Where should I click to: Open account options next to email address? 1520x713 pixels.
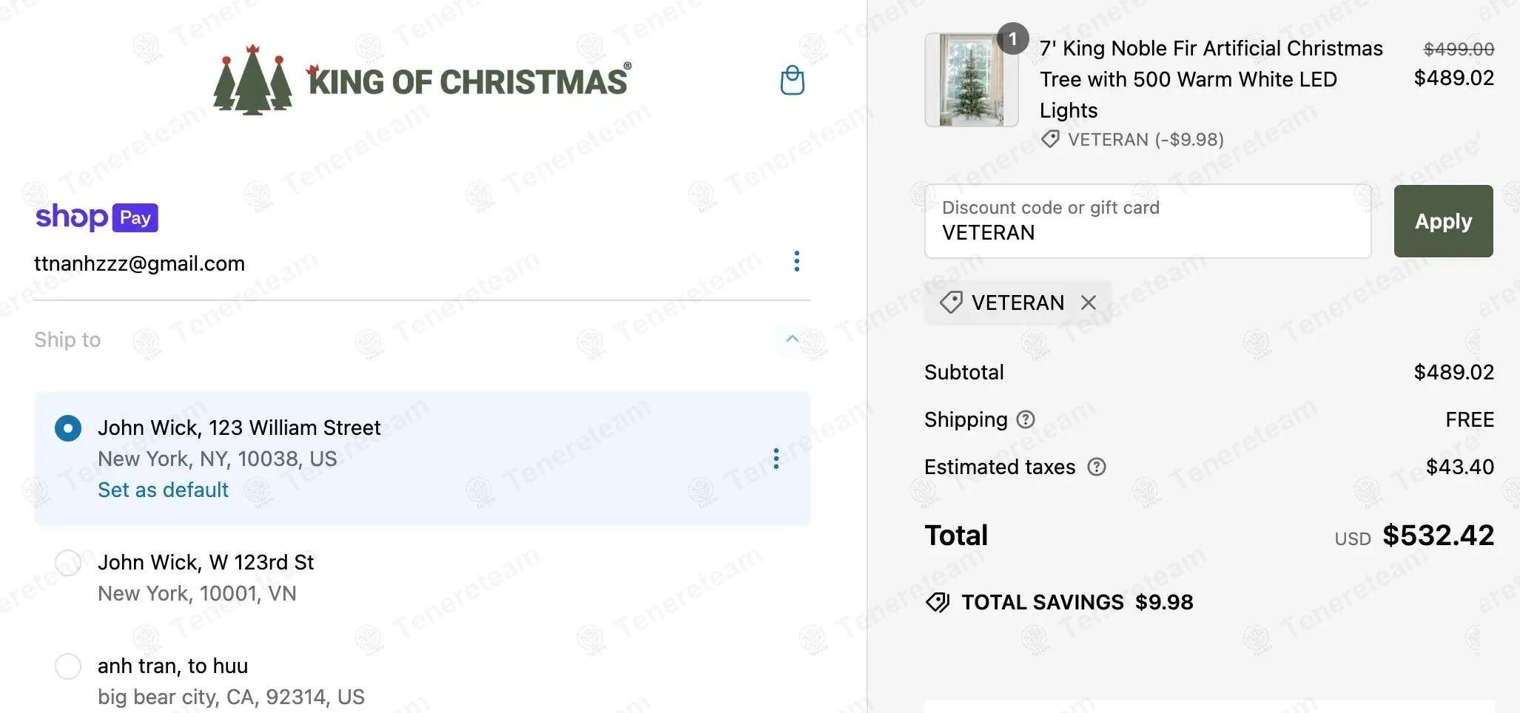(796, 261)
